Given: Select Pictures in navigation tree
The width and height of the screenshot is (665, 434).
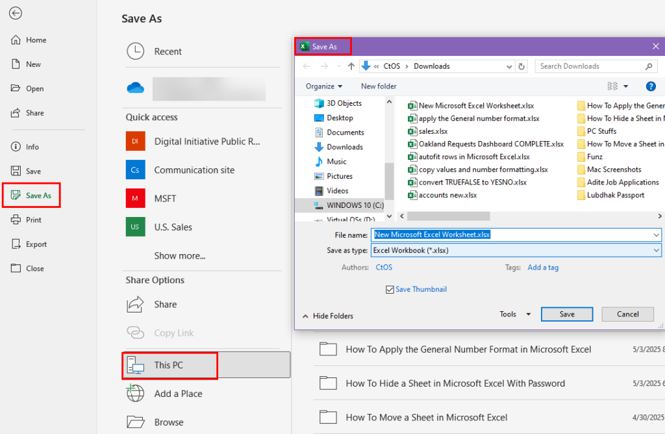Looking at the screenshot, I should point(333,176).
